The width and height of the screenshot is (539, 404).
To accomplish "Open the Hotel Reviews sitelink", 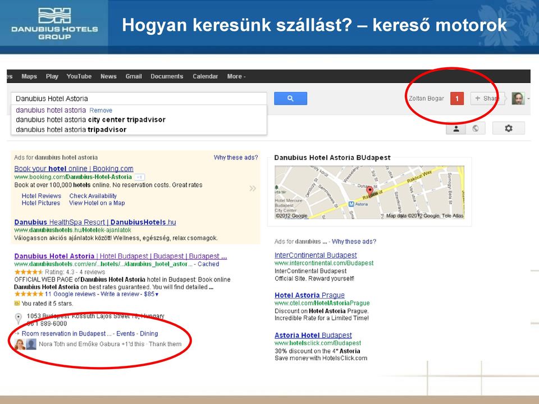I will [x=41, y=196].
